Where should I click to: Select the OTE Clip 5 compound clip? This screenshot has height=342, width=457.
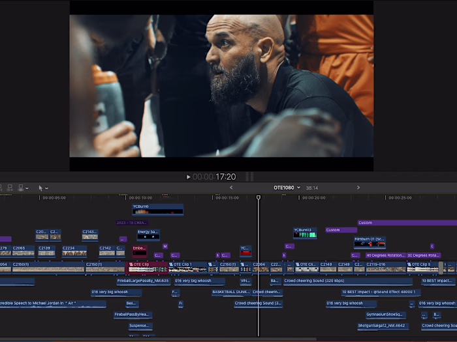point(423,267)
